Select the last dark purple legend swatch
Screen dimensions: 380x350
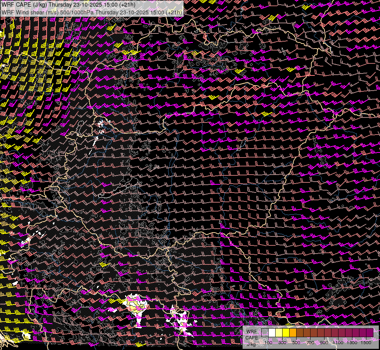tap(370, 333)
